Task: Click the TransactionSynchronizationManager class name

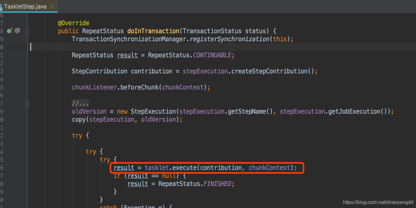Action: point(129,39)
